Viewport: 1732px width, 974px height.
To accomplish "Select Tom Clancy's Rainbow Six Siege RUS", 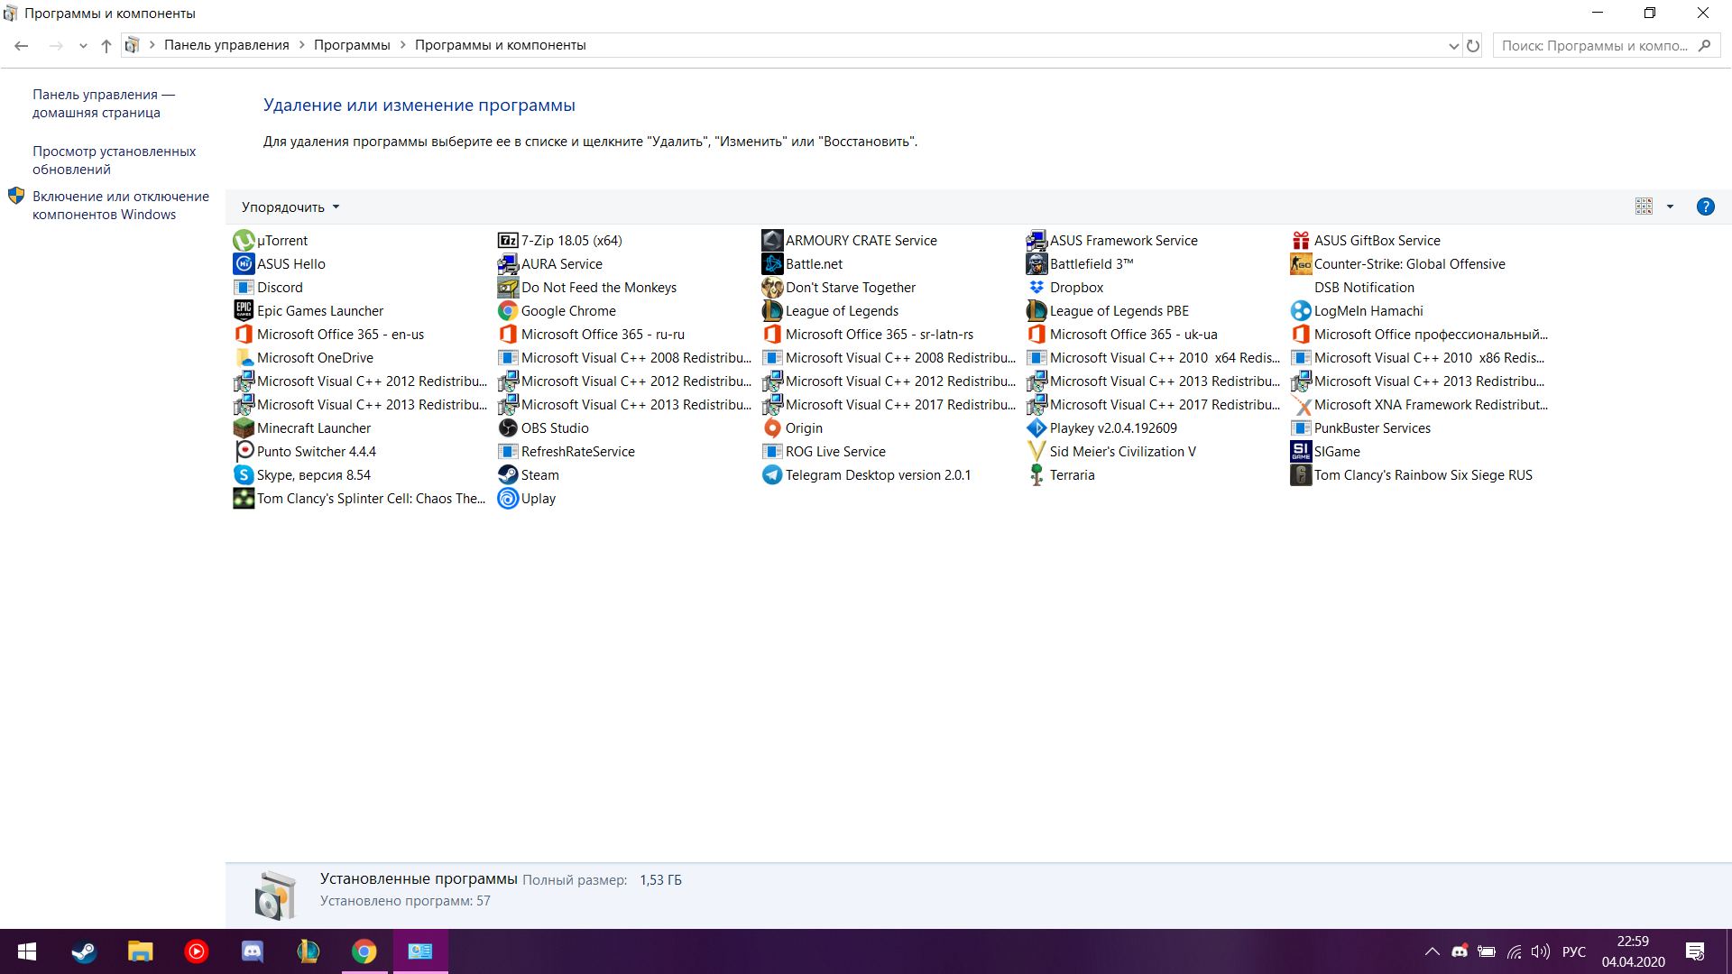I will [1412, 475].
